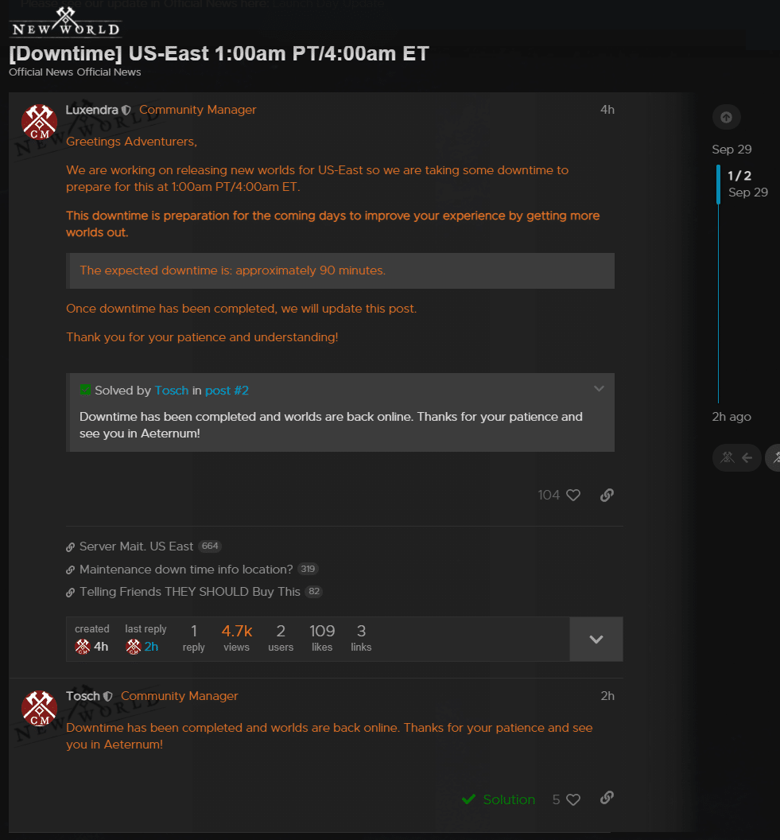The width and height of the screenshot is (780, 840).
Task: Click the timeline scroller handle at 1 / 2
Action: pyautogui.click(x=718, y=185)
